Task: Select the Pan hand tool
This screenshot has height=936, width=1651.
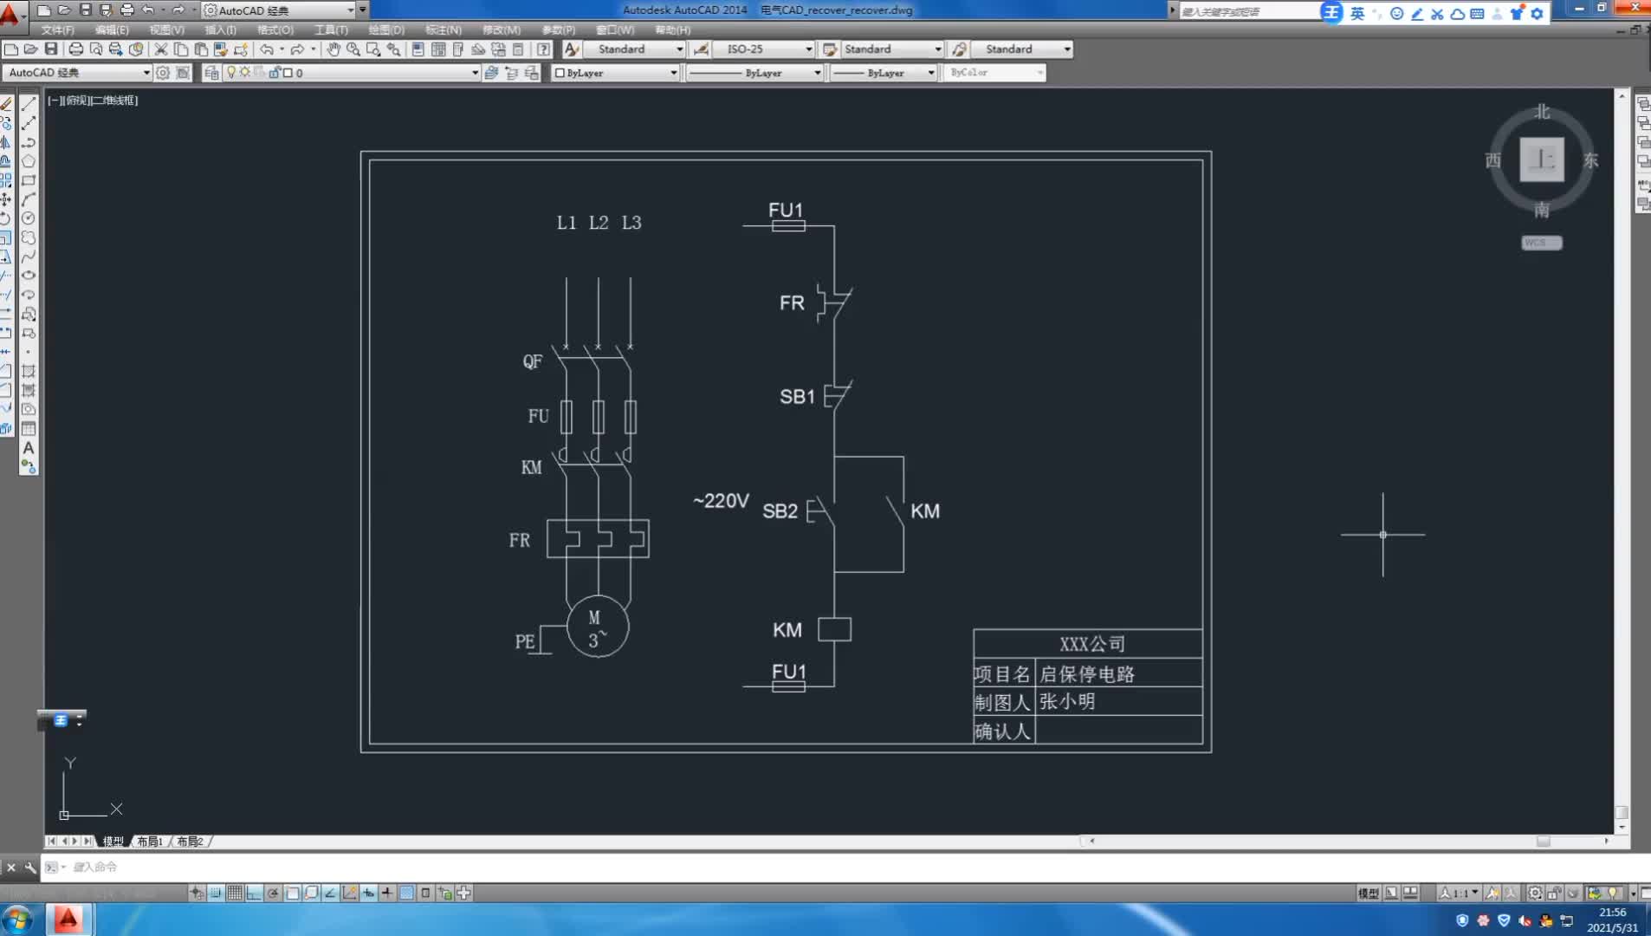Action: coord(333,49)
